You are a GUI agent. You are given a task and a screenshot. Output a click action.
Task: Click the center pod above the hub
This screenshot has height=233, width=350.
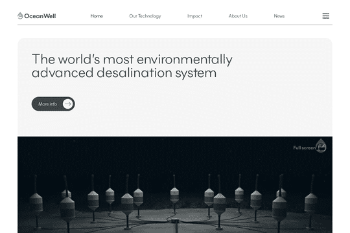tap(174, 195)
